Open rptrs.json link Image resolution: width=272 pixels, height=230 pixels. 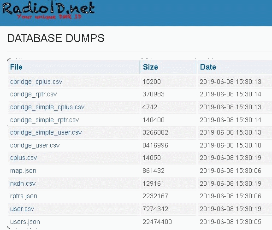click(24, 196)
